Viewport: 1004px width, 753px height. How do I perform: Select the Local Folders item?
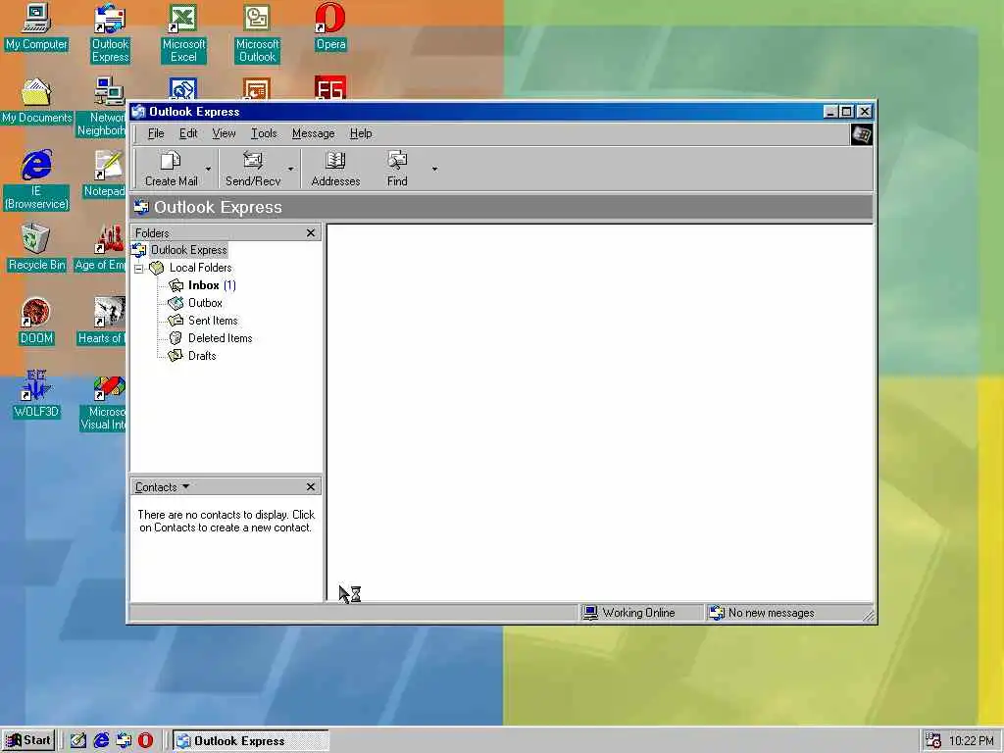[x=200, y=268]
